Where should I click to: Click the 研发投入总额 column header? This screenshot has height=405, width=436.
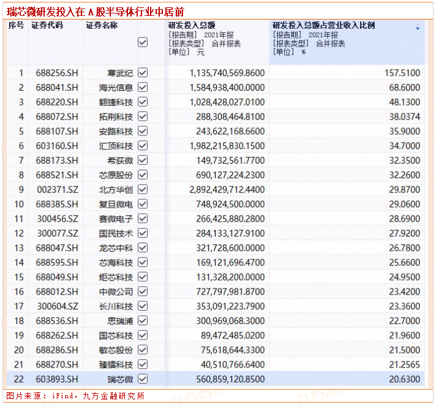pyautogui.click(x=192, y=26)
